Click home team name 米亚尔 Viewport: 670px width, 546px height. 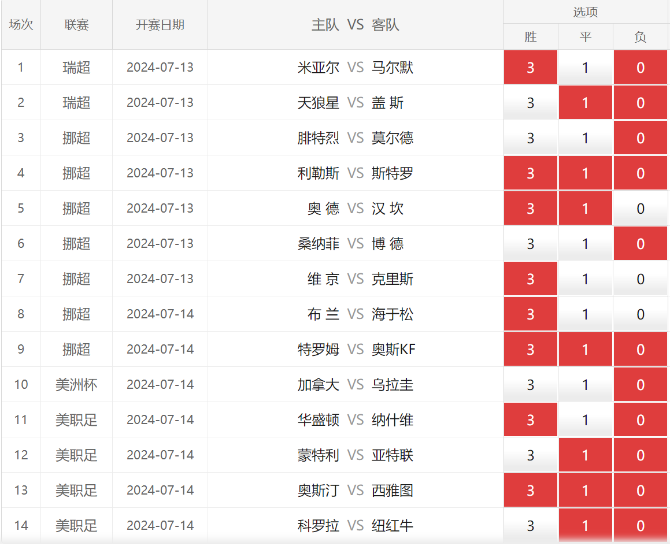(319, 67)
